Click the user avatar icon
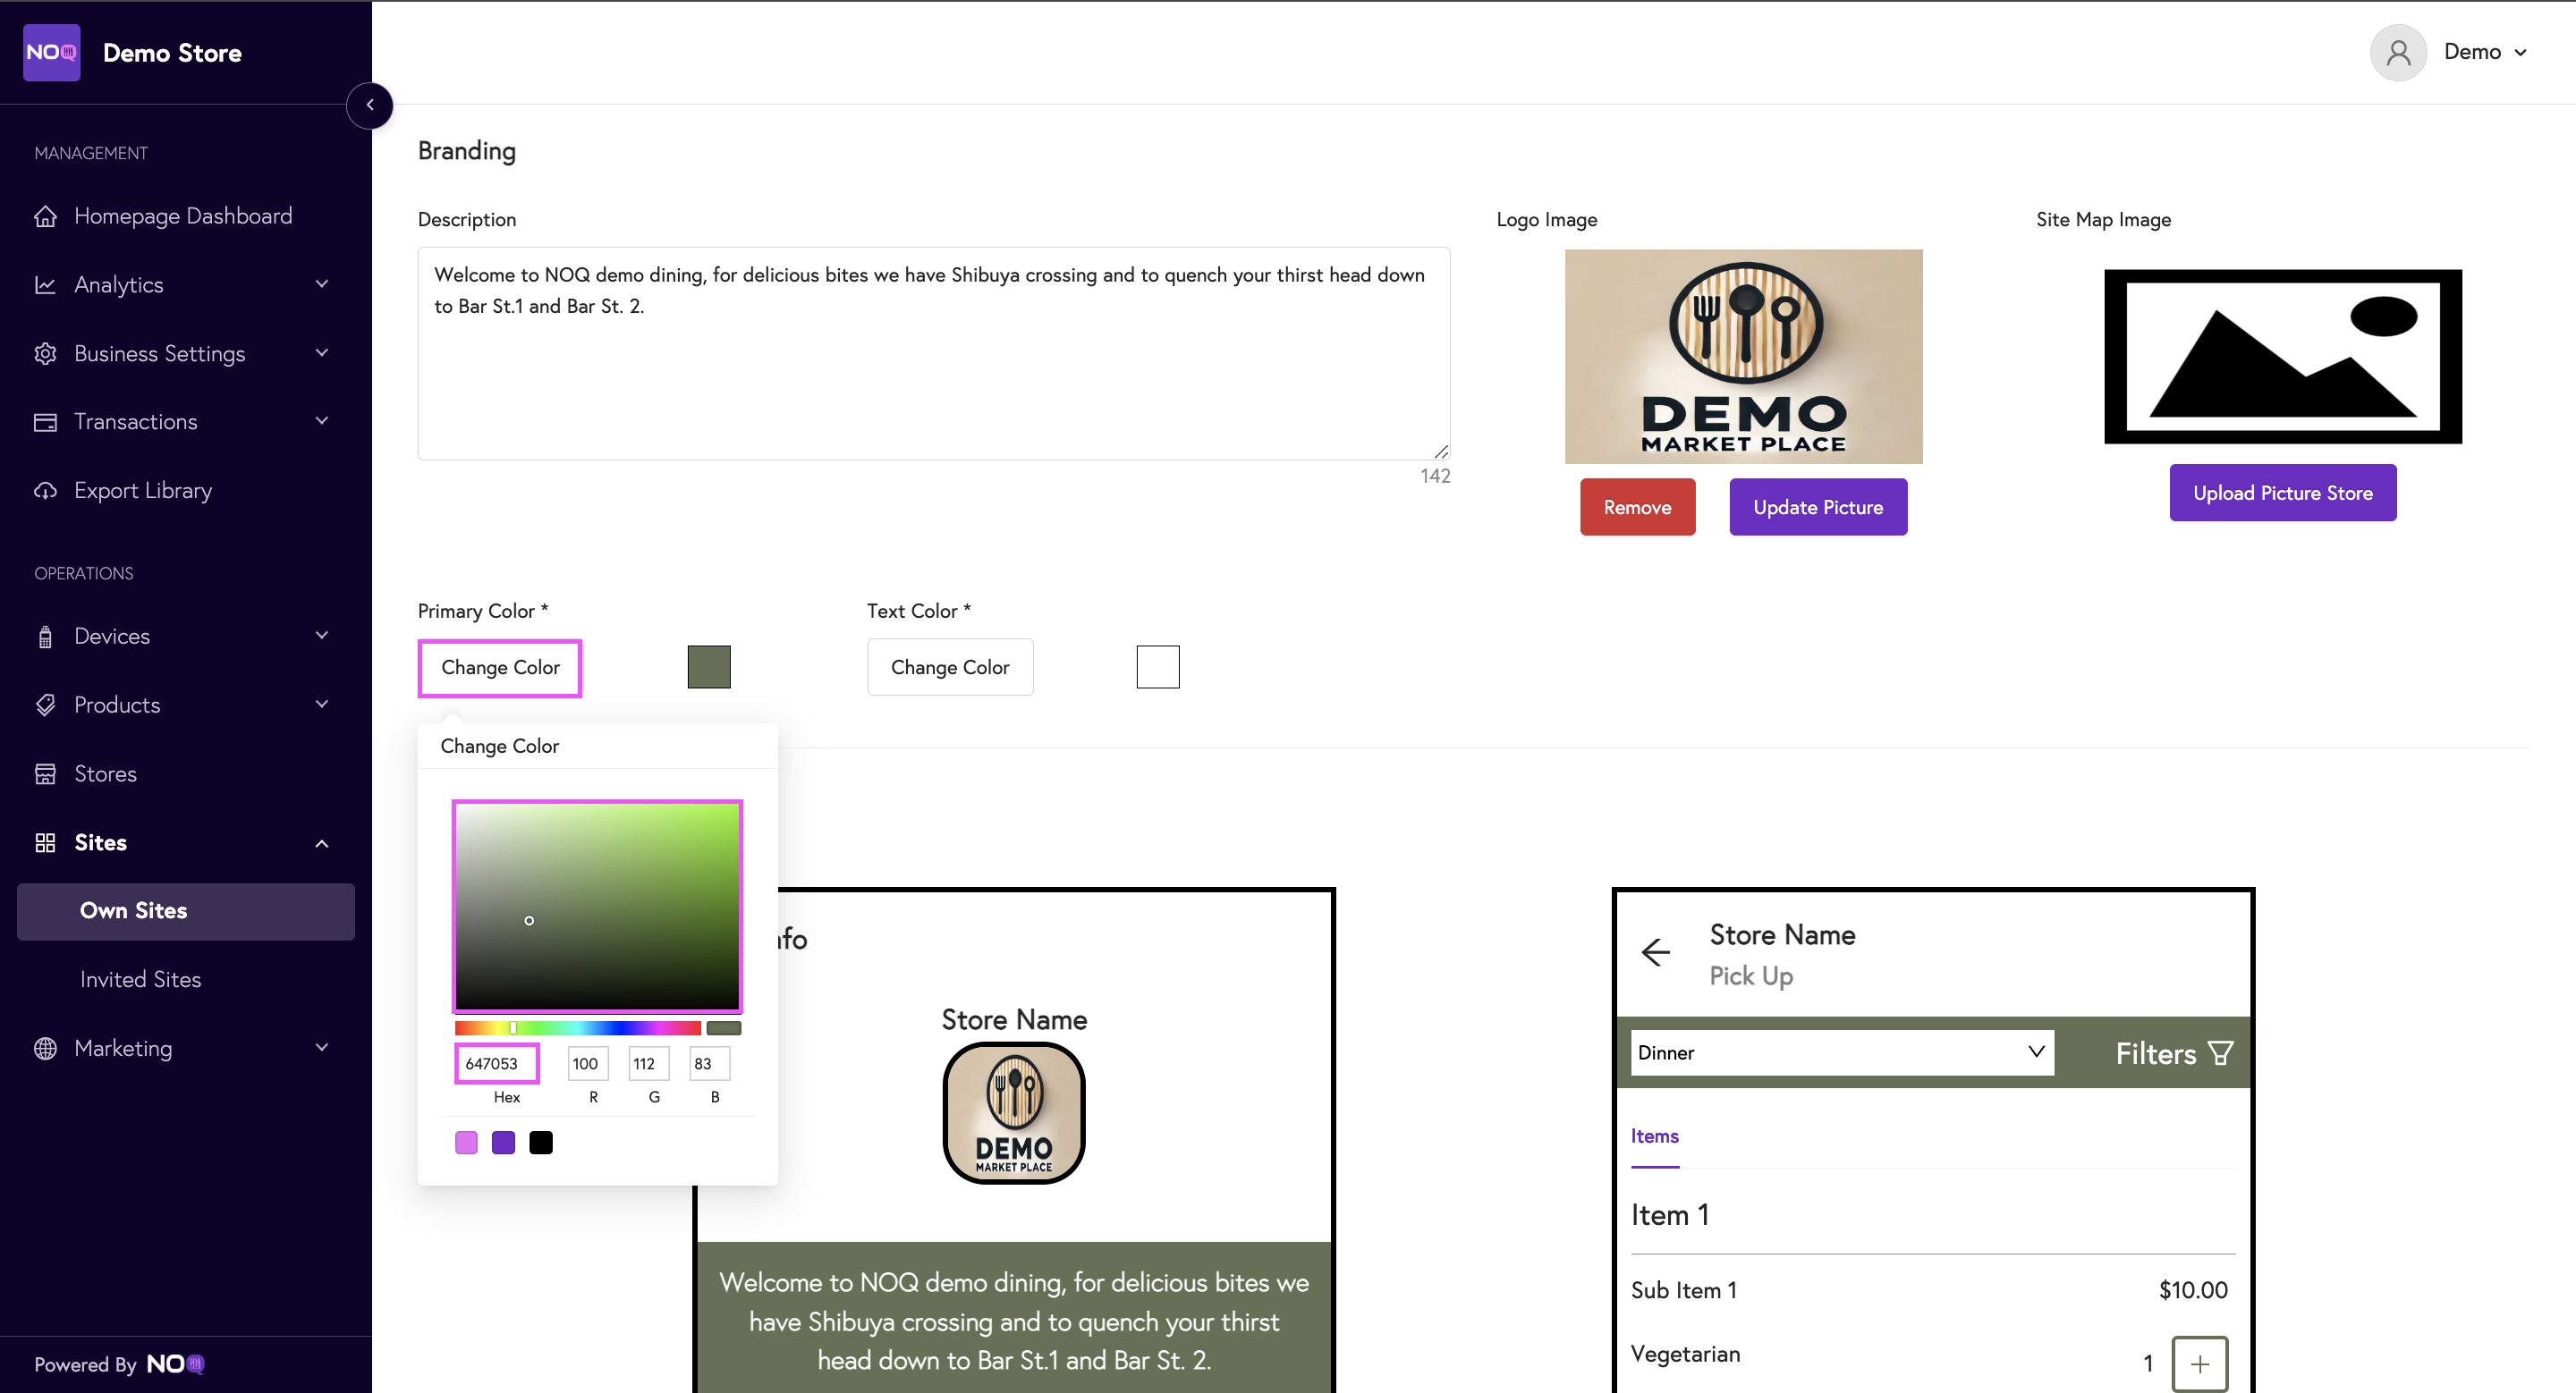The width and height of the screenshot is (2576, 1393). pyautogui.click(x=2397, y=52)
